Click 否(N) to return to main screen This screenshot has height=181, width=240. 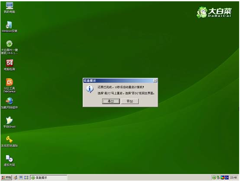tap(130, 101)
